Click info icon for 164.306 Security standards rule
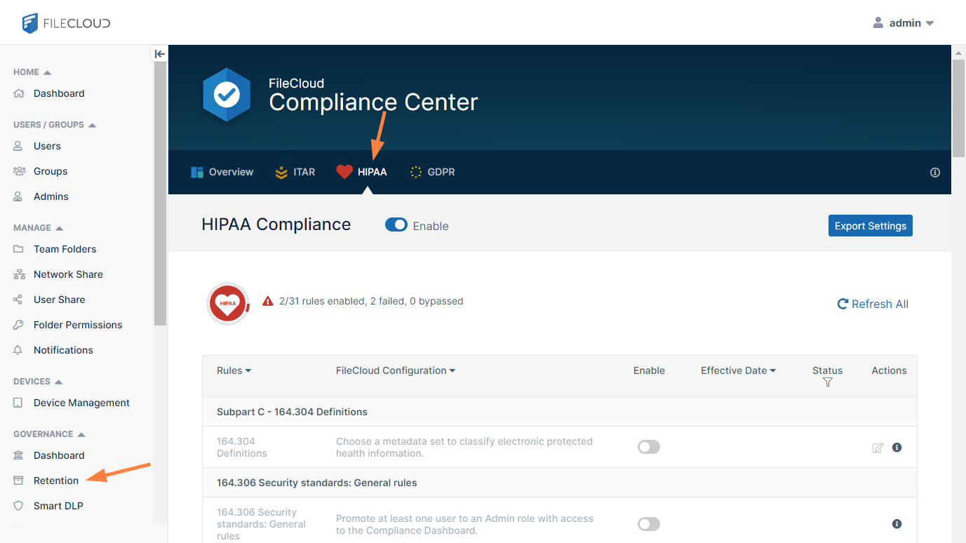 [x=897, y=524]
